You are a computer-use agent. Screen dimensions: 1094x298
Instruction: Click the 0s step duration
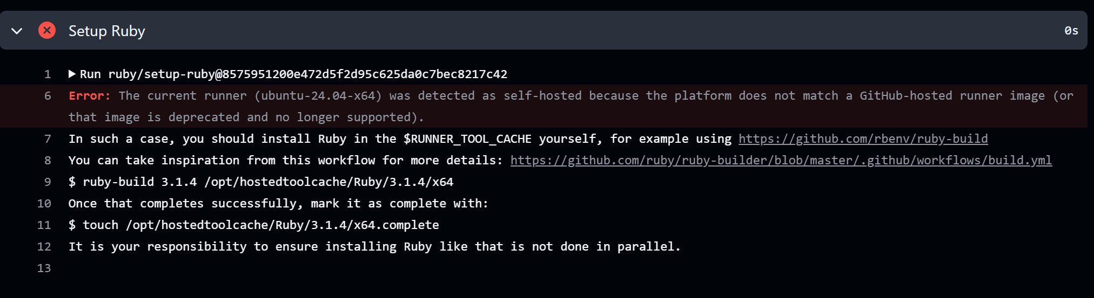1071,31
